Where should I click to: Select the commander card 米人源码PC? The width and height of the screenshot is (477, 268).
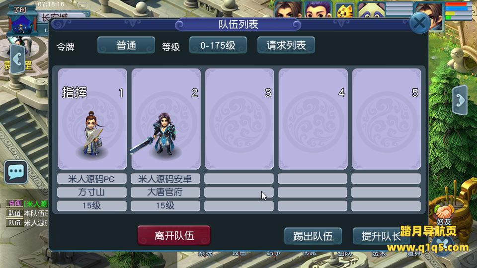(92, 119)
